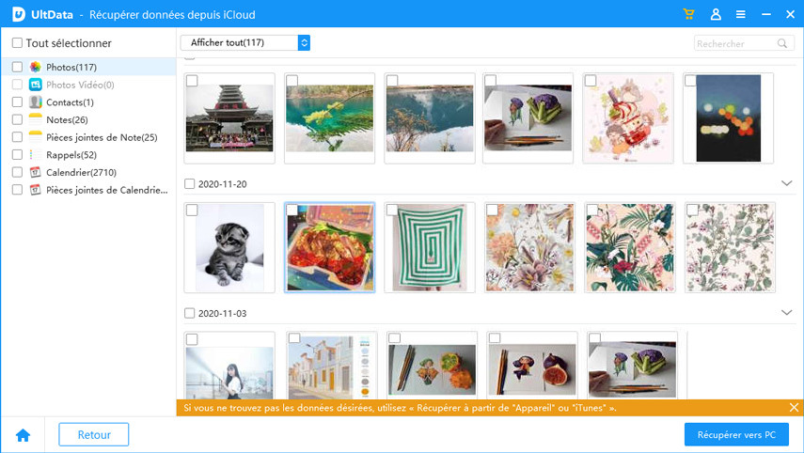
Task: Open the Afficher tout(117) dropdown
Action: [245, 42]
